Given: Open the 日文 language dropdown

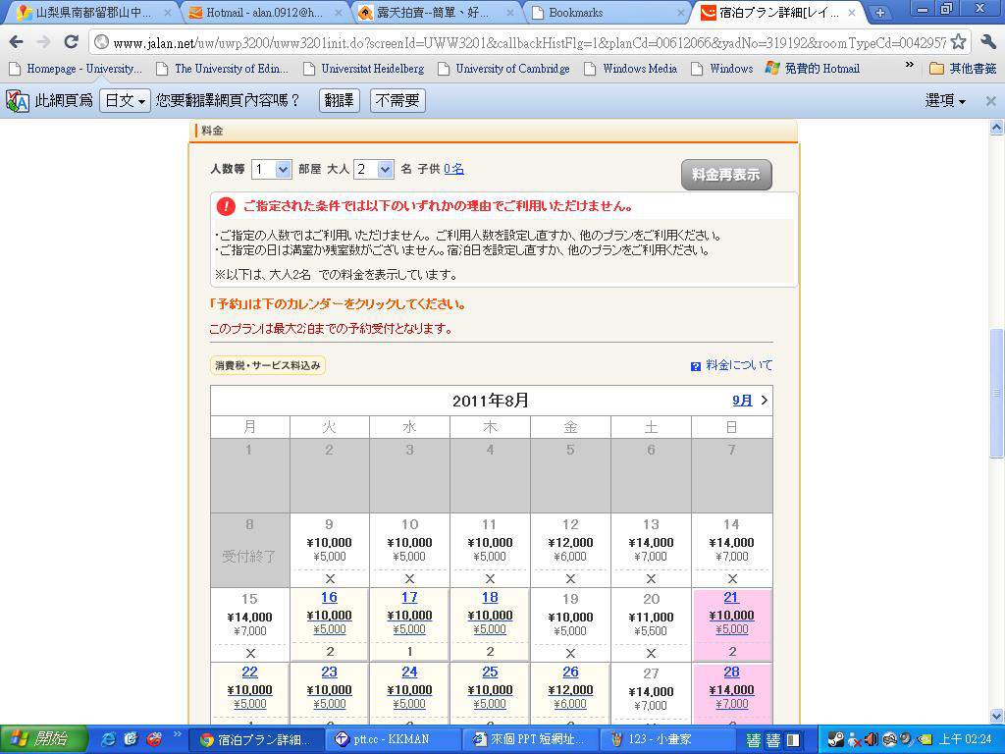Looking at the screenshot, I should pyautogui.click(x=125, y=101).
